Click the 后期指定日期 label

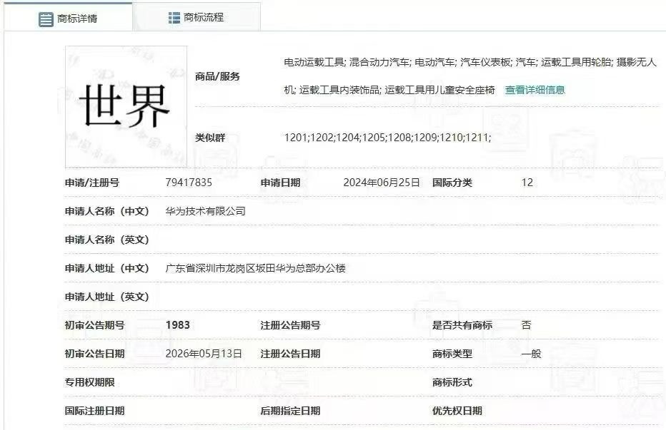click(291, 411)
